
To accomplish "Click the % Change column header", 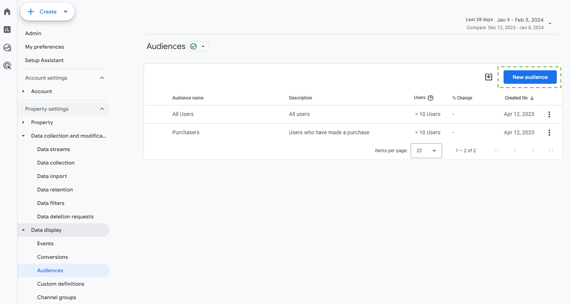I will click(462, 98).
